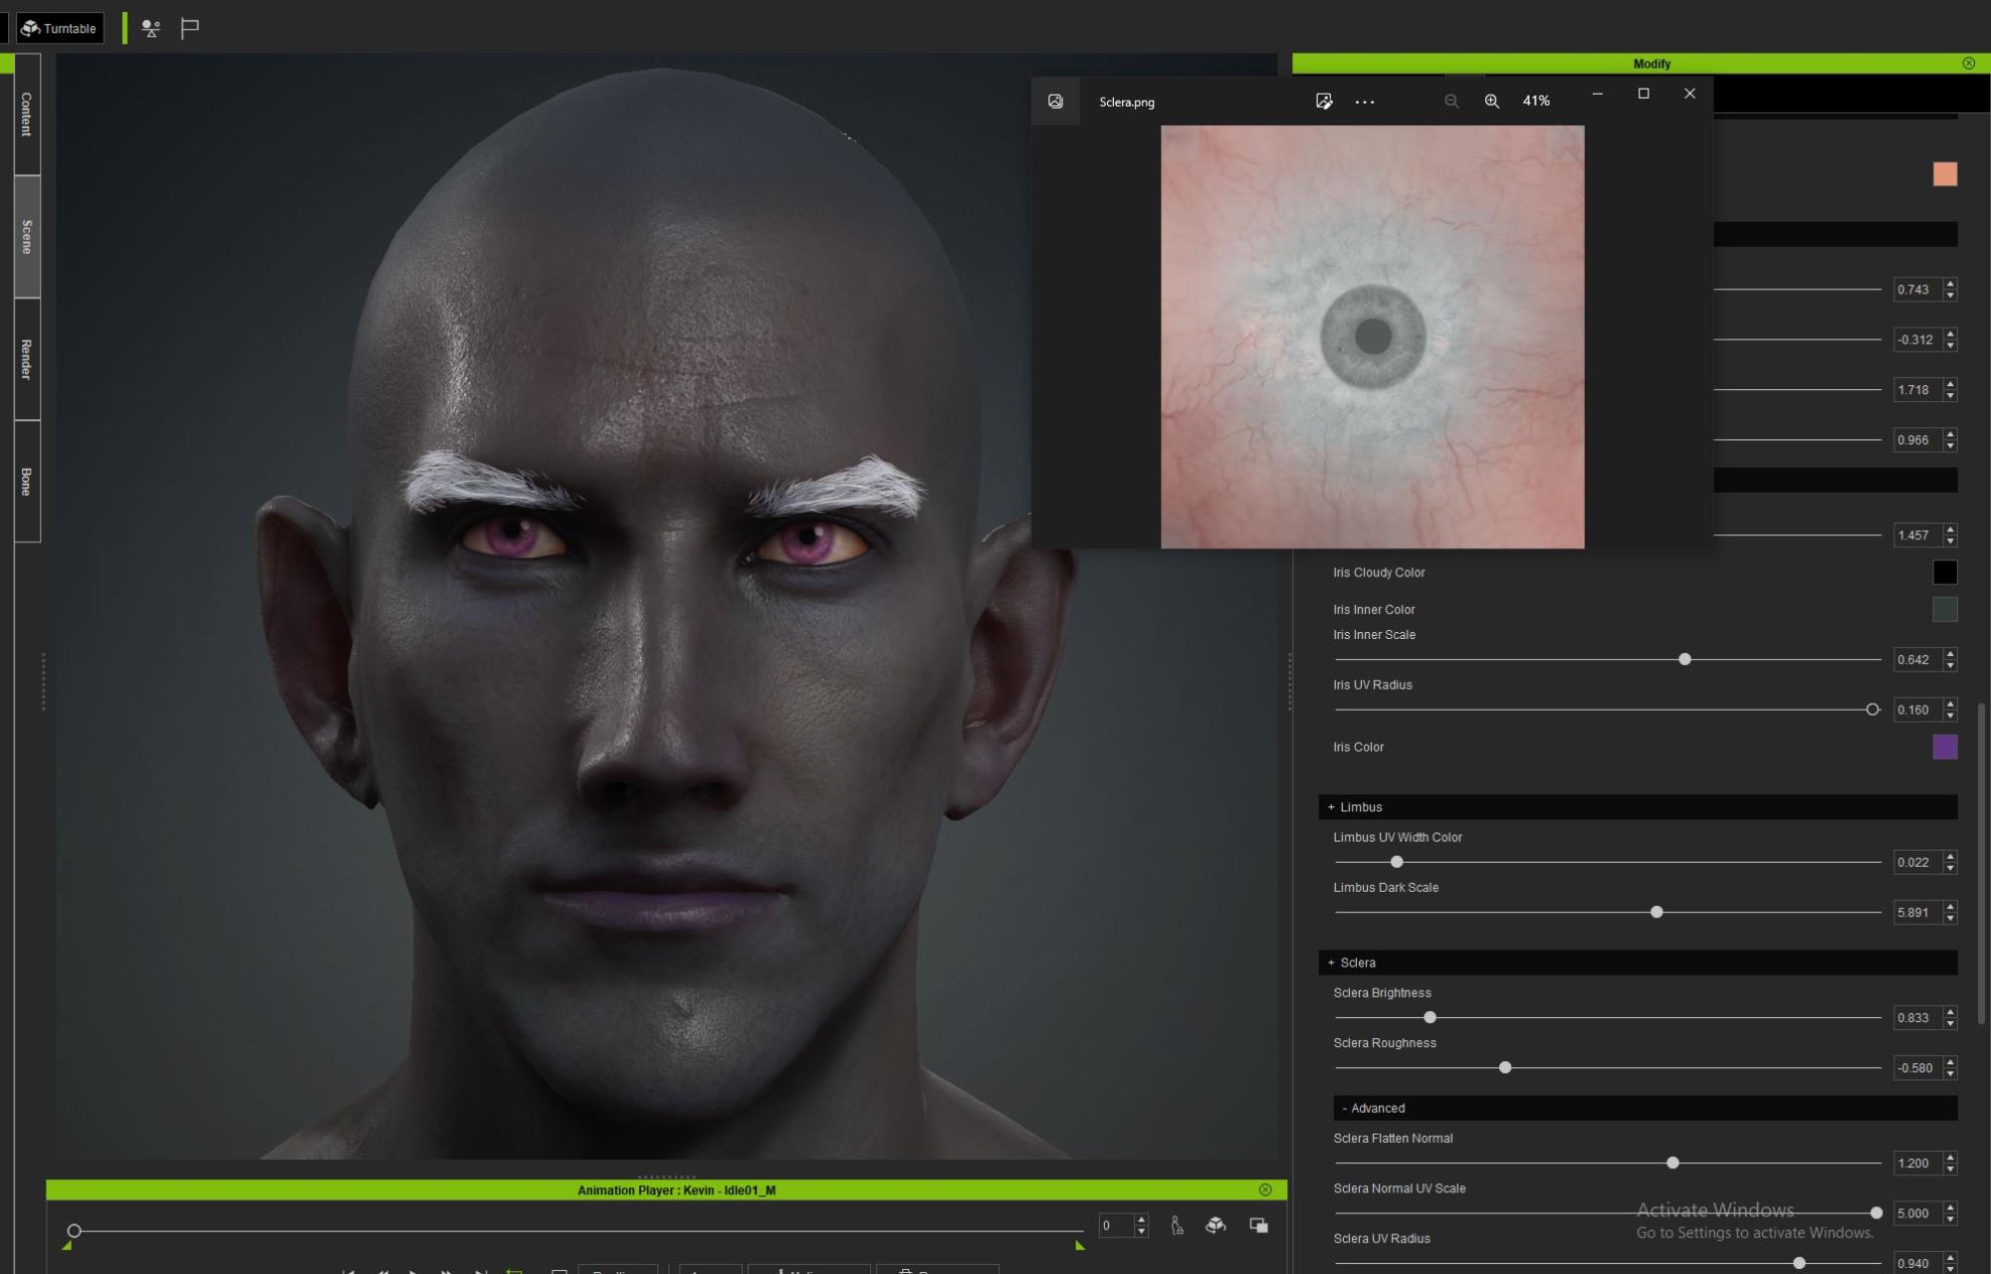
Task: Click the Sclera Roughness -0.580 field
Action: click(1917, 1068)
